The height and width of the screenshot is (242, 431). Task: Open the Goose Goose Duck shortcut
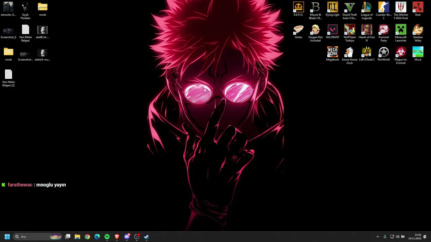pos(350,56)
